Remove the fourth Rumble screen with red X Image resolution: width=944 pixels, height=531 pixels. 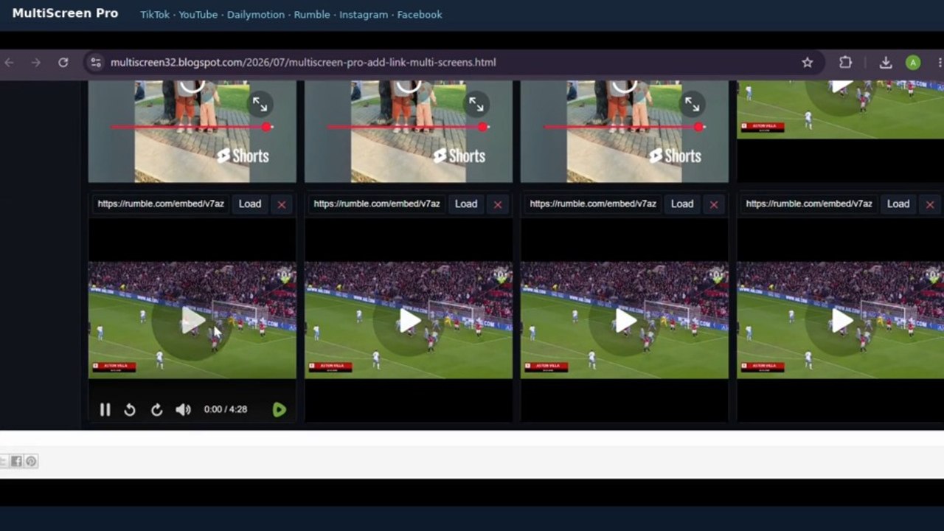pos(930,204)
